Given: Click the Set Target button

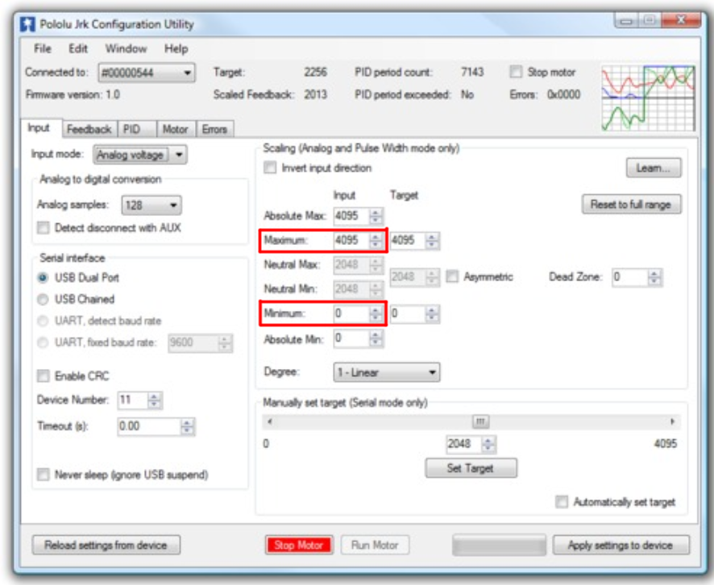Looking at the screenshot, I should [471, 468].
